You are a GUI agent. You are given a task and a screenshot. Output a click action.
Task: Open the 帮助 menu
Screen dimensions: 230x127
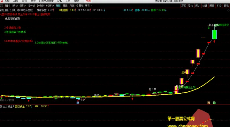click(x=77, y=1)
